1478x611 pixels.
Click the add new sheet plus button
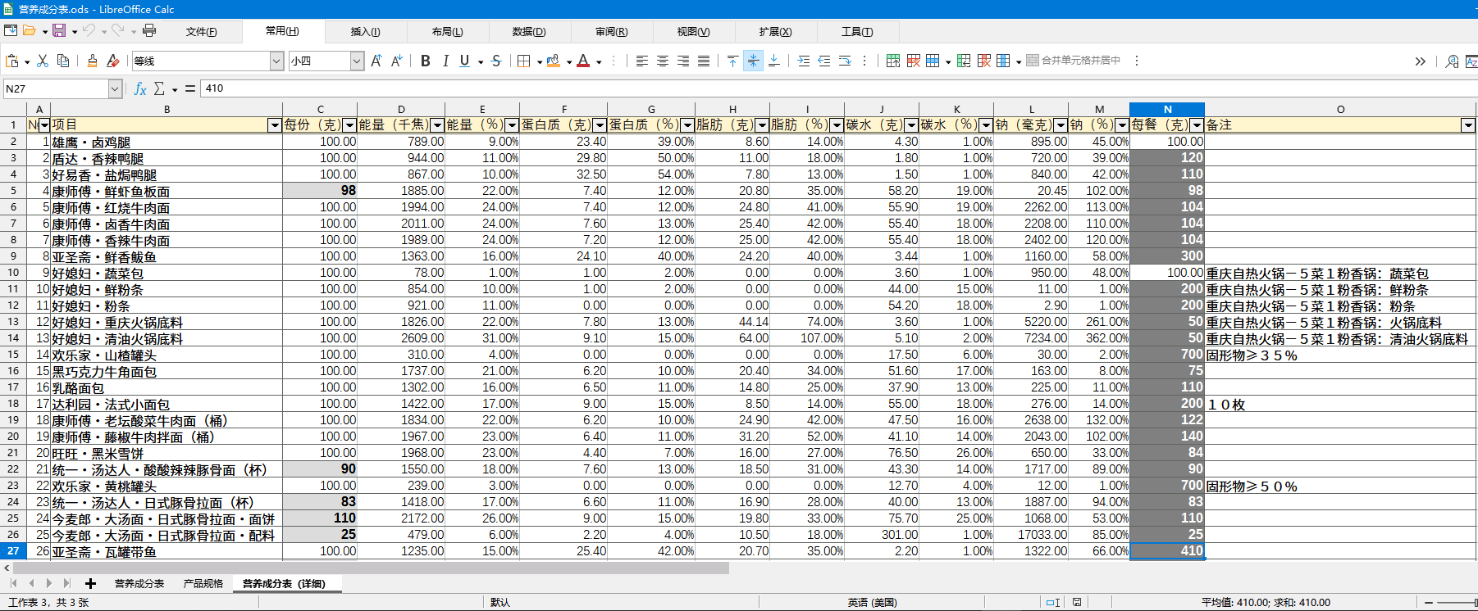point(90,583)
